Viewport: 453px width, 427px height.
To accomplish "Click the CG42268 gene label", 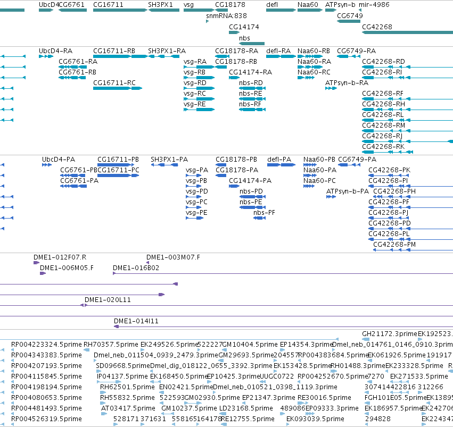I will (377, 27).
